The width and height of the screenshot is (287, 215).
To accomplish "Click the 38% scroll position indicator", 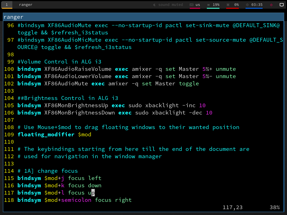I will pyautogui.click(x=275, y=207).
